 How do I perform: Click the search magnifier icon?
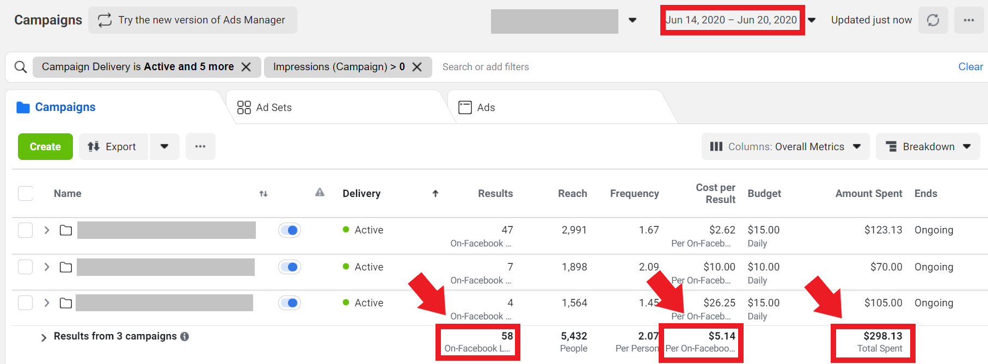(x=21, y=67)
